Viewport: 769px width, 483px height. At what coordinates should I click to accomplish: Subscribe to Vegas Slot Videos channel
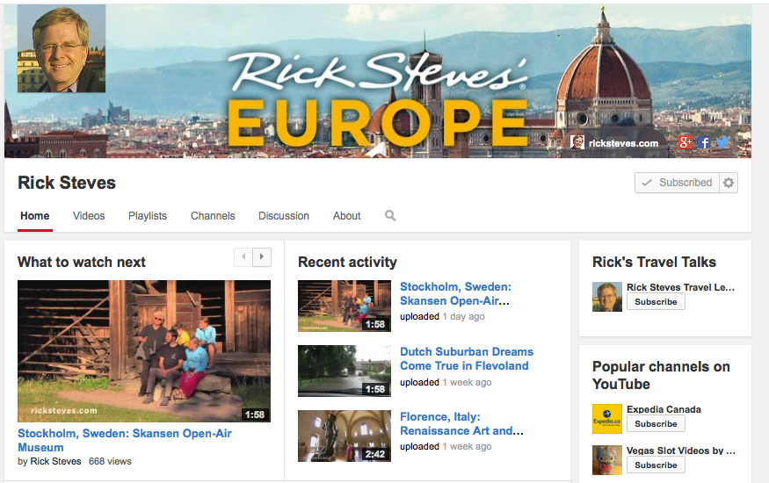[656, 465]
